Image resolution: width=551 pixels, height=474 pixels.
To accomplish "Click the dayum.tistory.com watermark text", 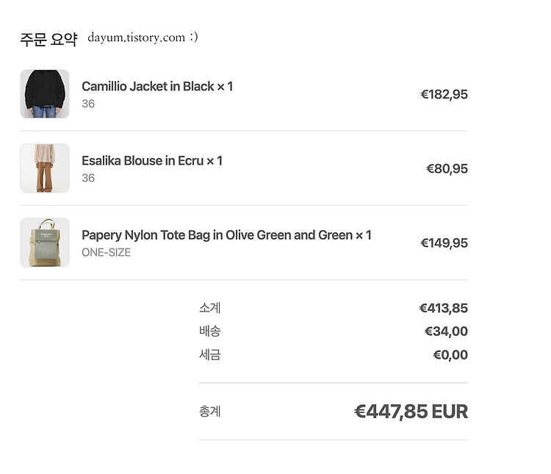I will point(143,37).
